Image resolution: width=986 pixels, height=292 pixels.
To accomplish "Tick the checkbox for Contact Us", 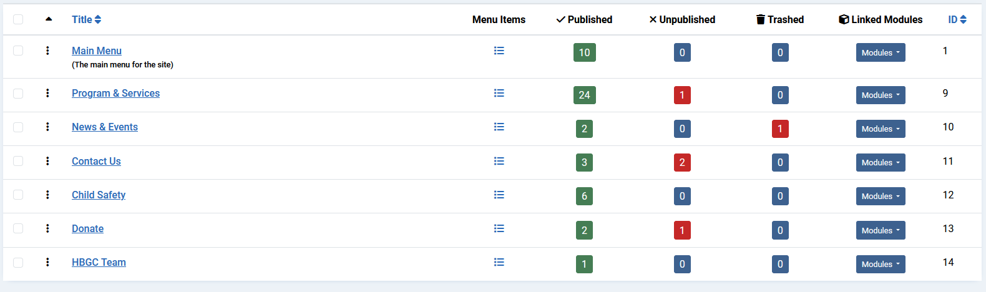I will click(x=18, y=161).
